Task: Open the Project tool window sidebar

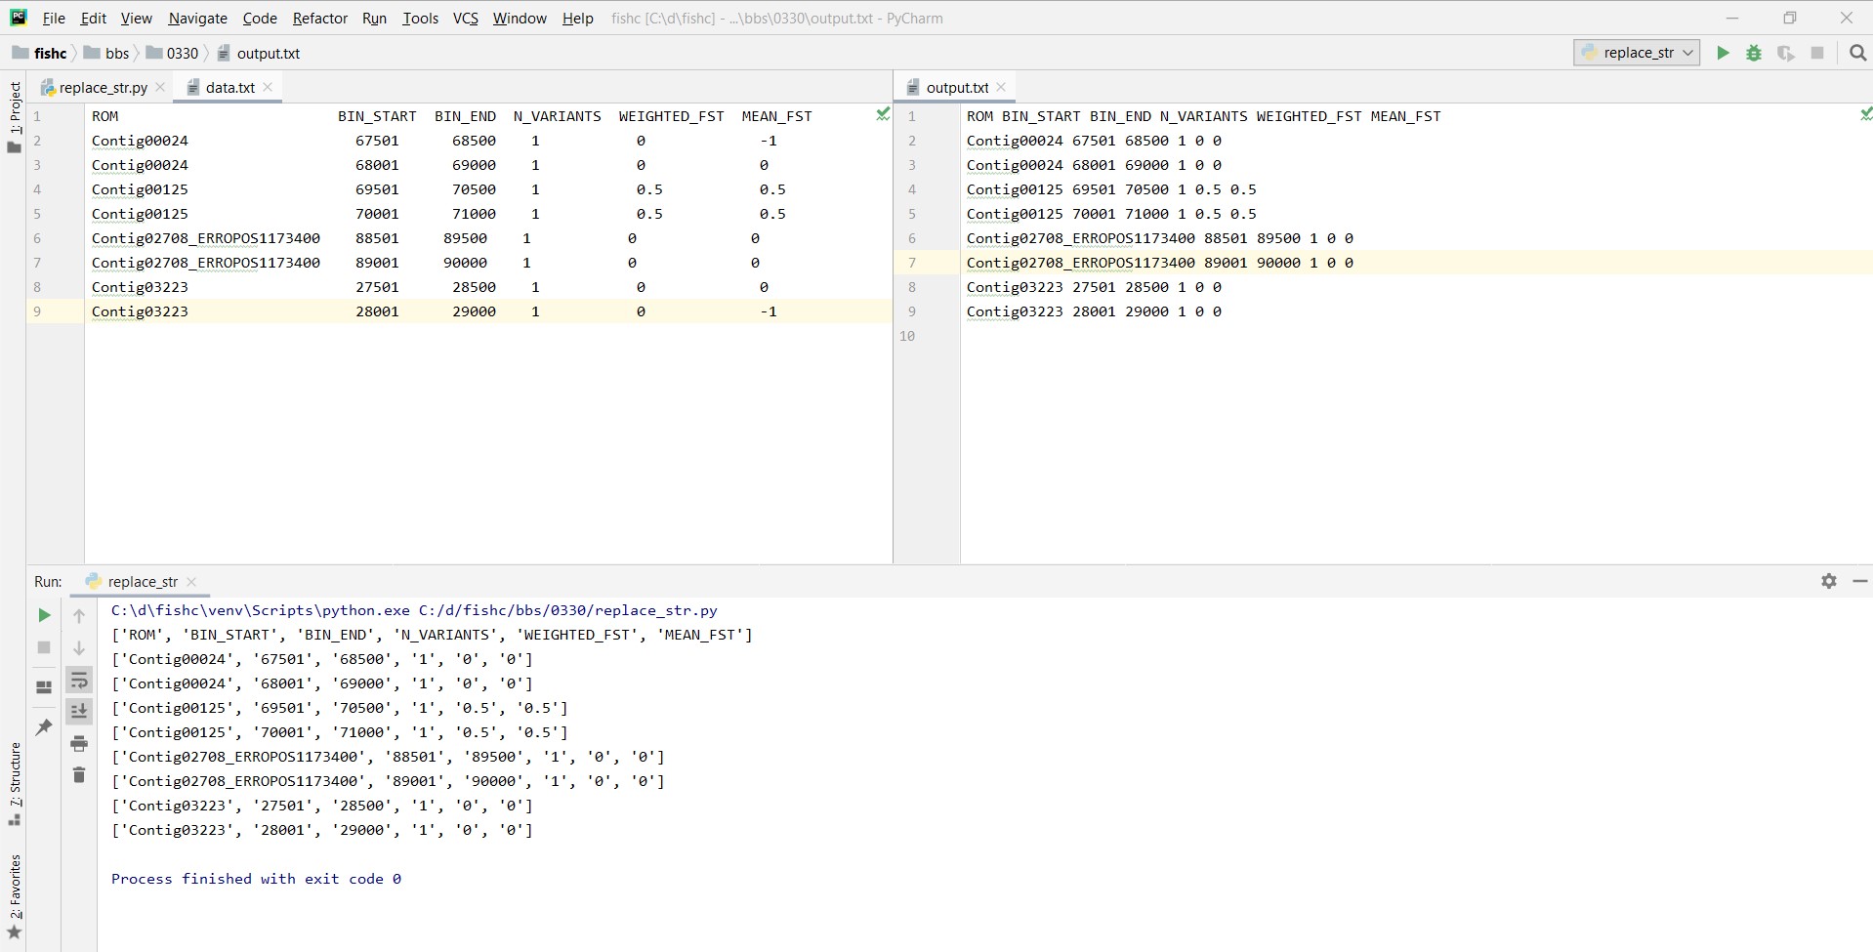Action: pyautogui.click(x=14, y=116)
